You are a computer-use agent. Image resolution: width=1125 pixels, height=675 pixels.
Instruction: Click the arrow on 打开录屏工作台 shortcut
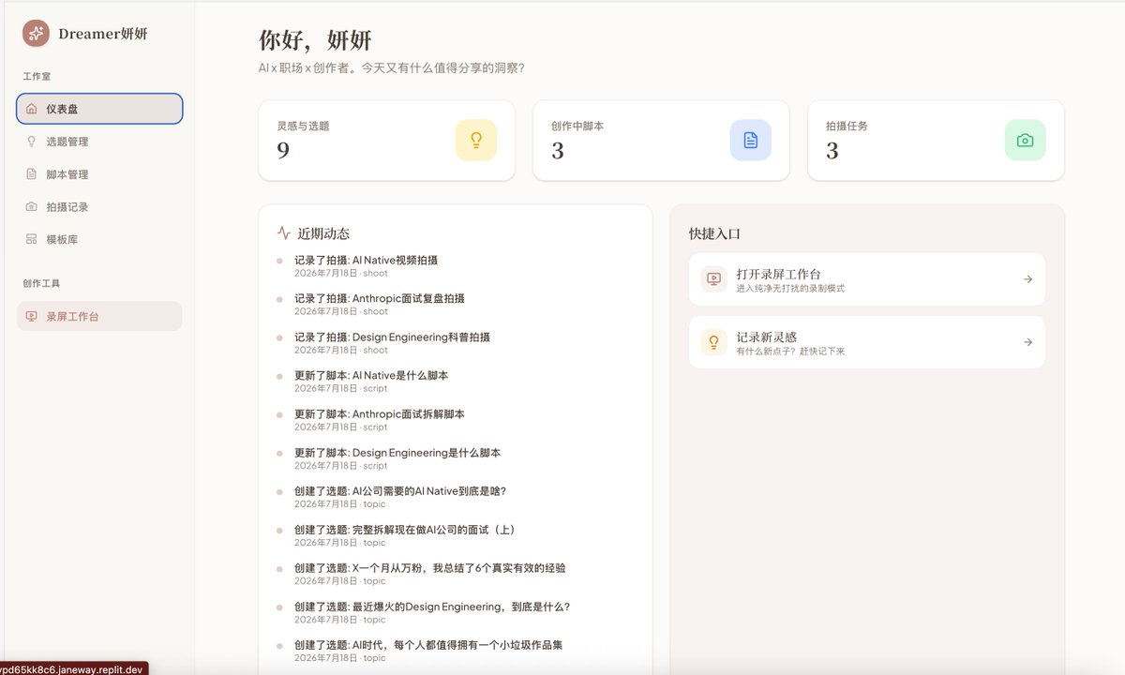click(x=1027, y=279)
